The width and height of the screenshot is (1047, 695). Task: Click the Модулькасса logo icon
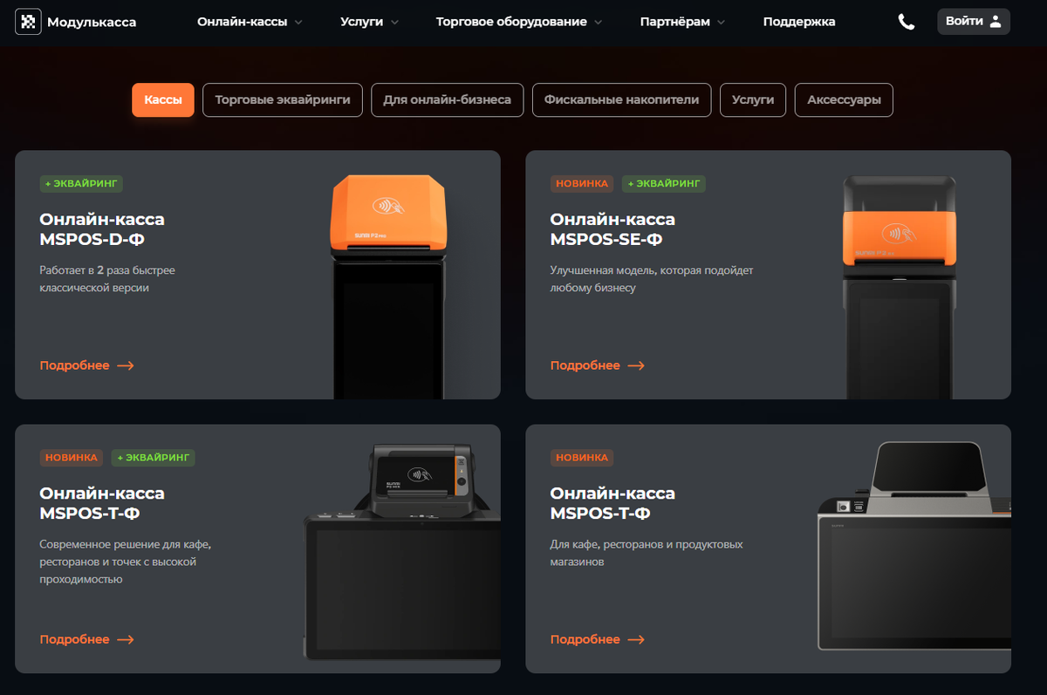28,22
